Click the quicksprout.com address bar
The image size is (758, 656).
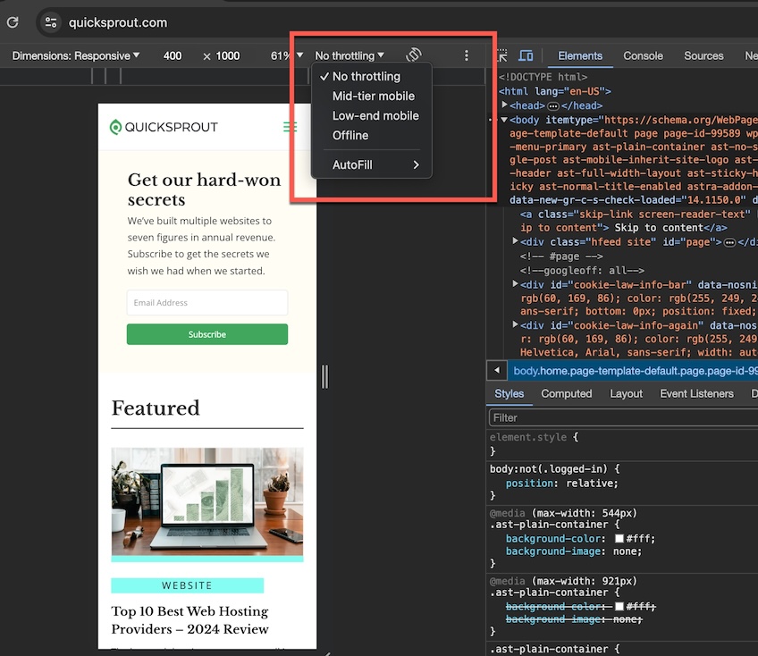pyautogui.click(x=117, y=22)
